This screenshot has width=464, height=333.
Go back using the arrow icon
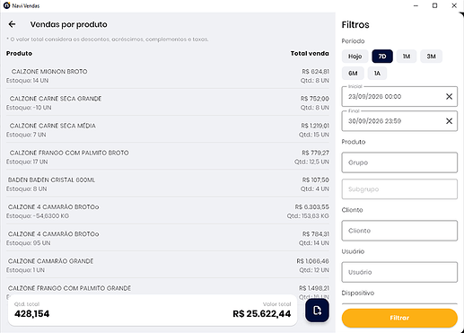[x=12, y=24]
